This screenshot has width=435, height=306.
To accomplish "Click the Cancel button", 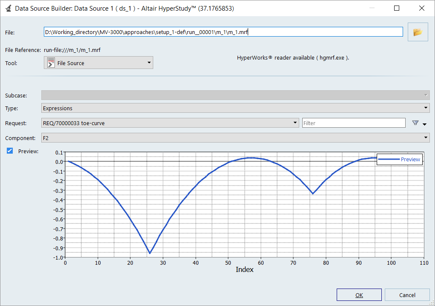I will click(407, 295).
